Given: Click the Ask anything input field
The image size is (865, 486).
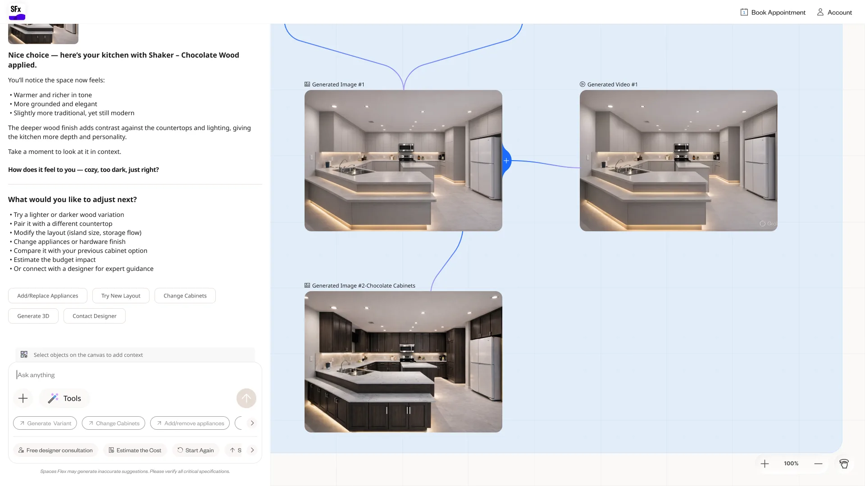Looking at the screenshot, I should pos(135,375).
